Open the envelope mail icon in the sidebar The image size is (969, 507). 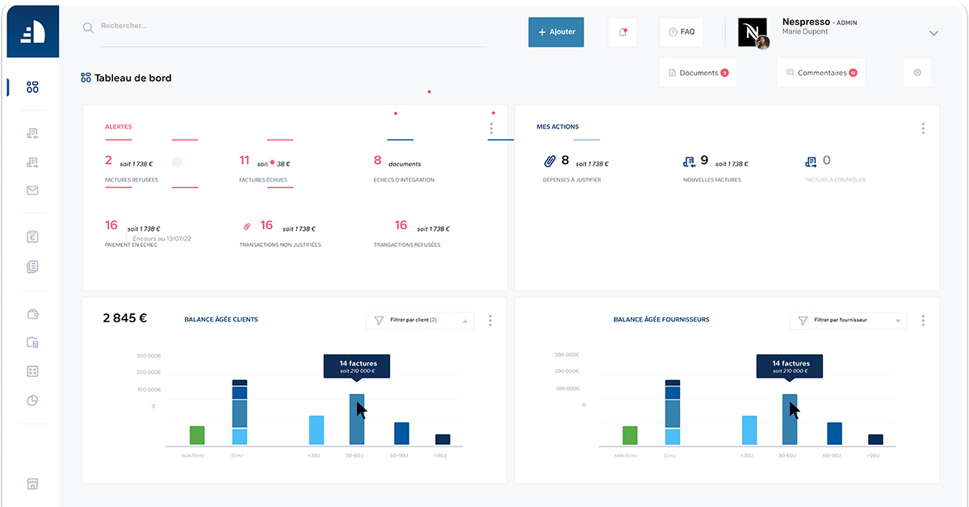coord(32,191)
